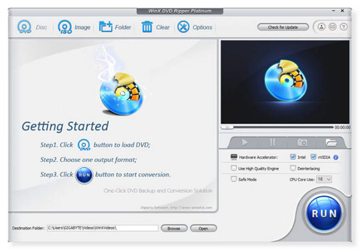Clear the loaded list with trash icon
Image resolution: width=360 pixels, height=250 pixels.
pyautogui.click(x=156, y=27)
